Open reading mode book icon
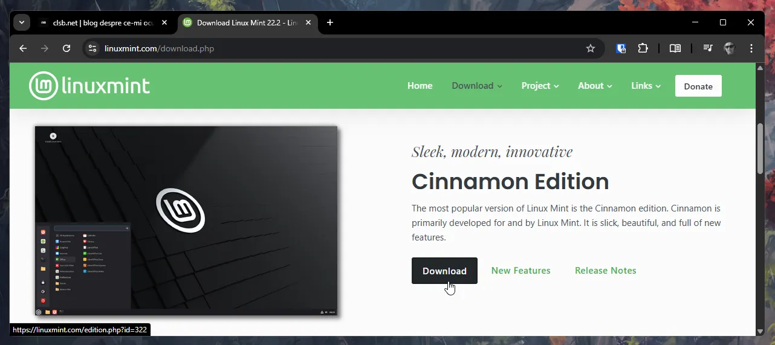Image resolution: width=775 pixels, height=345 pixels. (675, 48)
